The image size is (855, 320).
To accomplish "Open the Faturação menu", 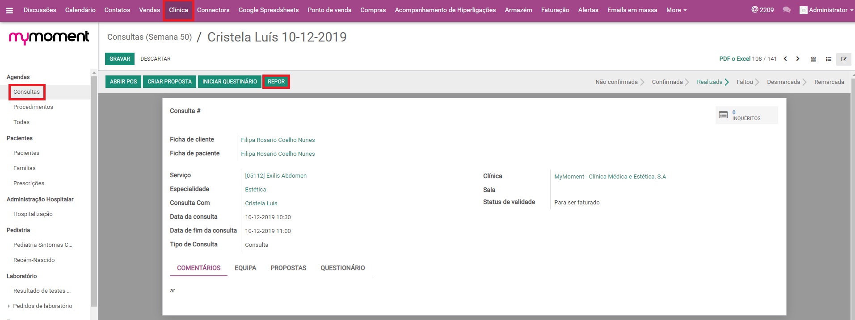I will [555, 10].
